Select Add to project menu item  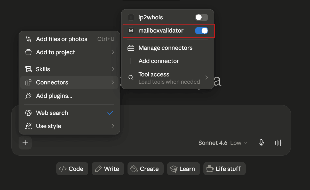pos(69,52)
